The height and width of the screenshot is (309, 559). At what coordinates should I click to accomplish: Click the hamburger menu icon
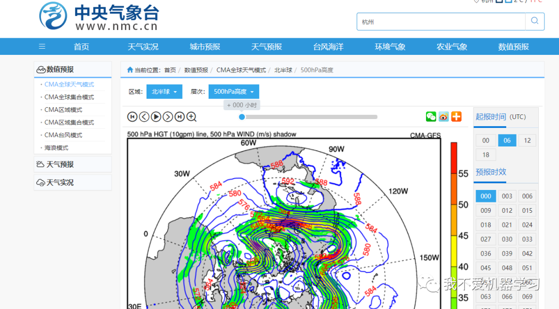[x=42, y=46]
